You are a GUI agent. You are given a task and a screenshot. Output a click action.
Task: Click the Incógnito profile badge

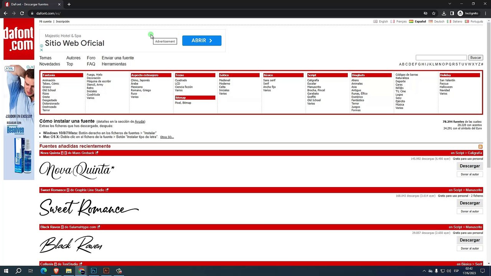[x=468, y=13]
